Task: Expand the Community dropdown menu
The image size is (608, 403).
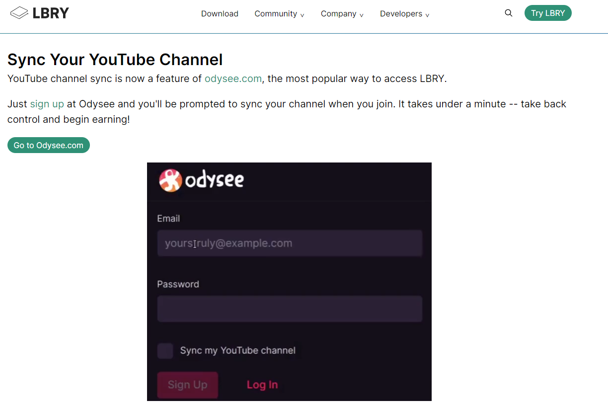Action: tap(279, 14)
